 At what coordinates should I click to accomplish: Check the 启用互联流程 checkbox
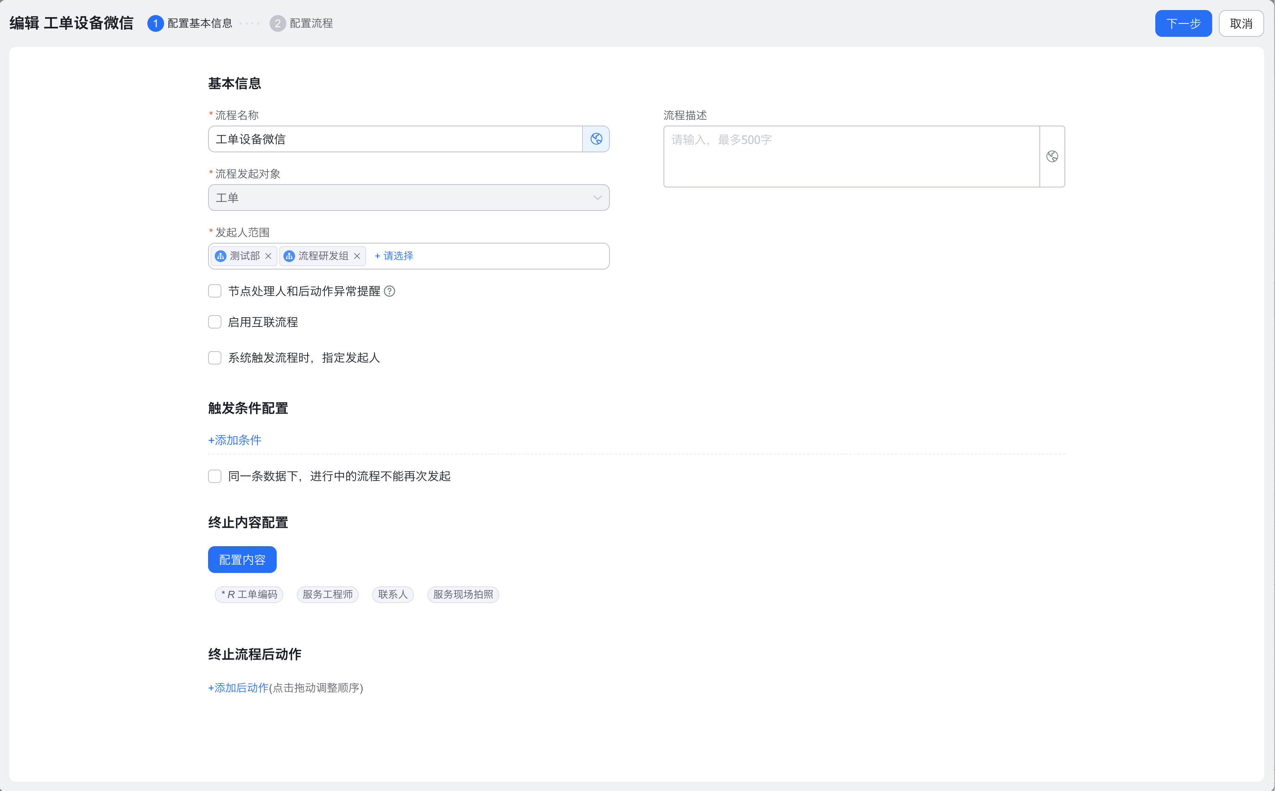click(214, 322)
